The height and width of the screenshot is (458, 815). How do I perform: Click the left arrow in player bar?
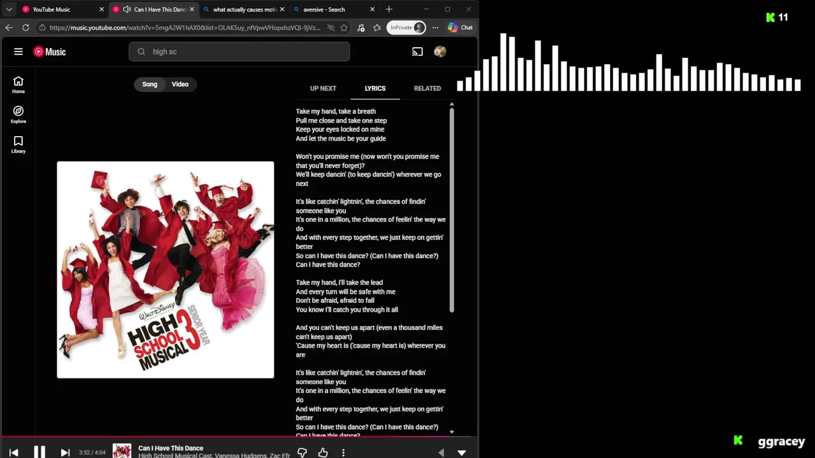[x=441, y=452]
